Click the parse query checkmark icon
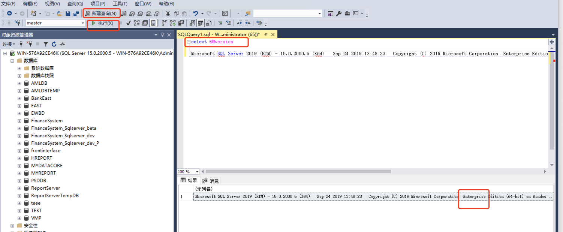 tap(128, 23)
